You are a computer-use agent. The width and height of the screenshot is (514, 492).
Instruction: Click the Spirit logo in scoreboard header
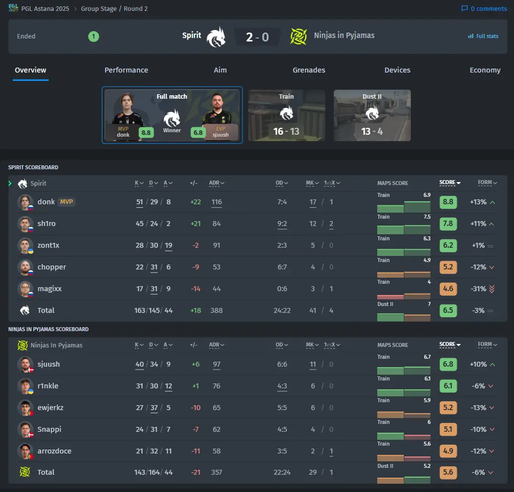[x=22, y=184]
